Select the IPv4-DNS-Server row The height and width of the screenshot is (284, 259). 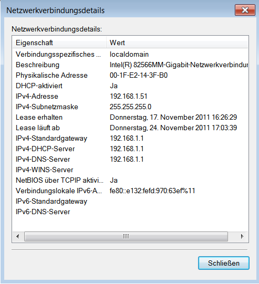point(130,160)
